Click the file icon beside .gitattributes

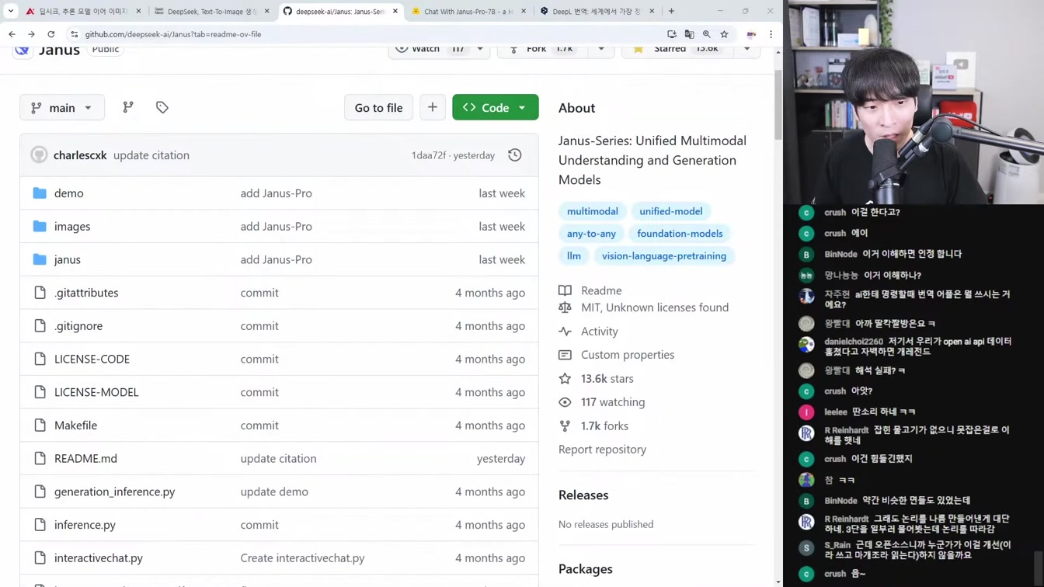point(40,293)
